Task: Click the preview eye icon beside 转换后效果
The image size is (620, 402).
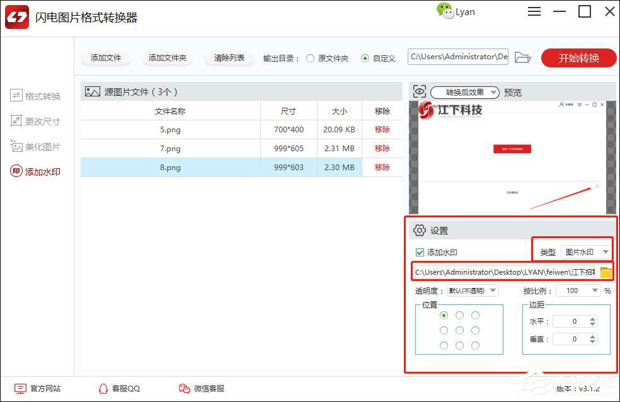Action: click(x=420, y=91)
